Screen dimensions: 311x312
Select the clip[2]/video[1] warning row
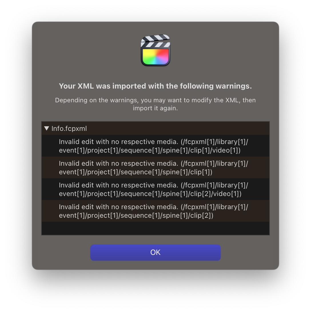click(155, 189)
